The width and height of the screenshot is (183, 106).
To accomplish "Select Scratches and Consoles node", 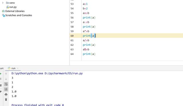I will click(19, 15).
